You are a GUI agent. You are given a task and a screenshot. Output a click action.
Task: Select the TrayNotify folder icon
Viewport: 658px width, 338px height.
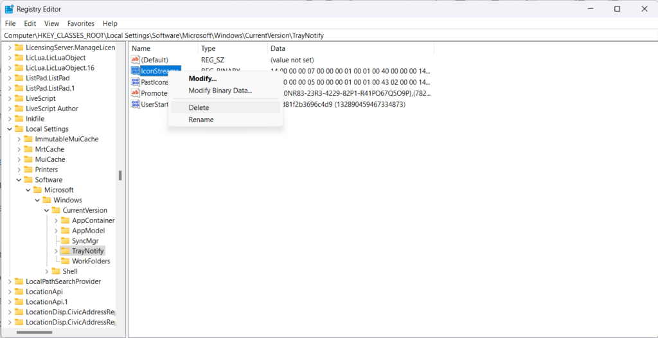pyautogui.click(x=65, y=251)
